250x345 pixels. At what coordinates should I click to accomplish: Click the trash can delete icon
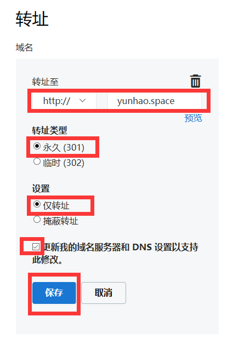click(195, 81)
